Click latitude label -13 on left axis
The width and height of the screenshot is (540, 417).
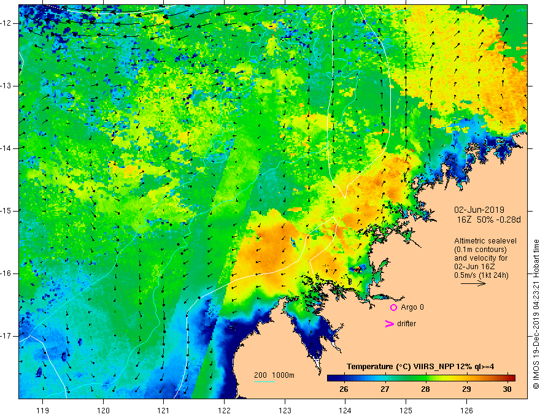pos(6,86)
